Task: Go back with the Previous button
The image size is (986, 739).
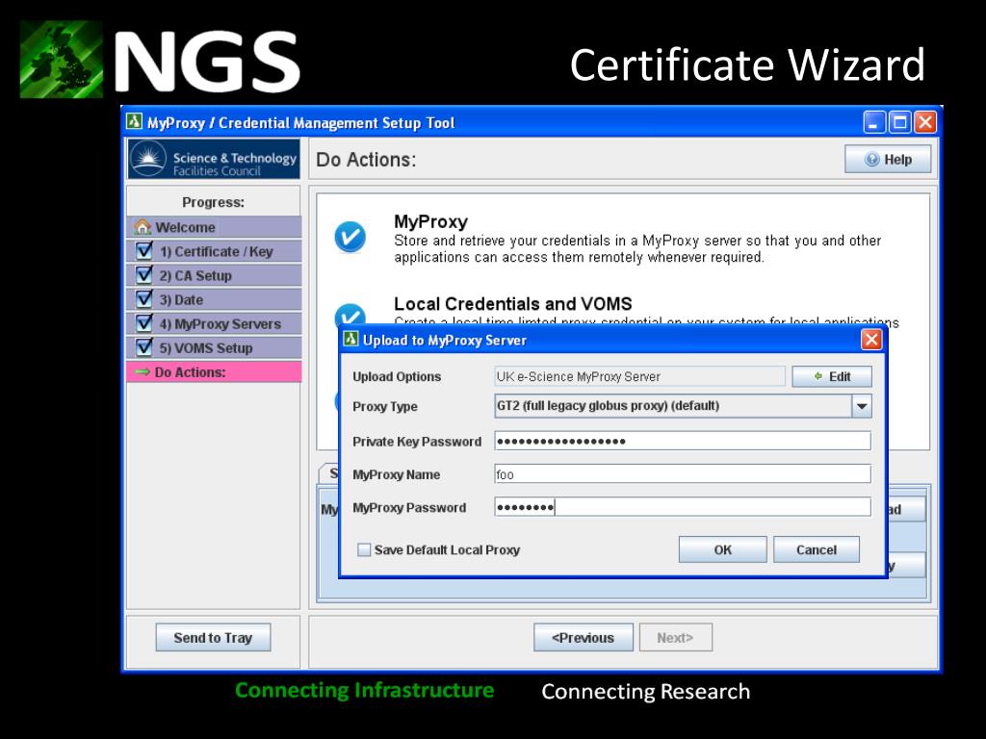Action: click(x=583, y=637)
